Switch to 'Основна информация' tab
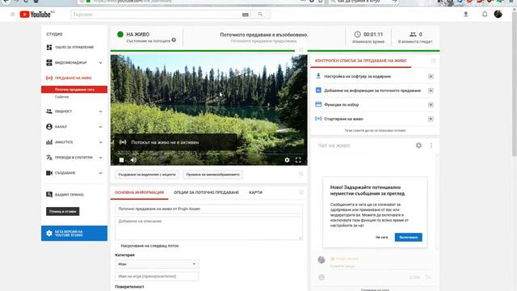Image resolution: width=517 pixels, height=291 pixels. 139,192
